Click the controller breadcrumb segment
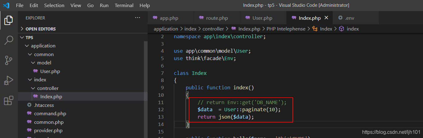The image size is (423, 138). point(213,29)
